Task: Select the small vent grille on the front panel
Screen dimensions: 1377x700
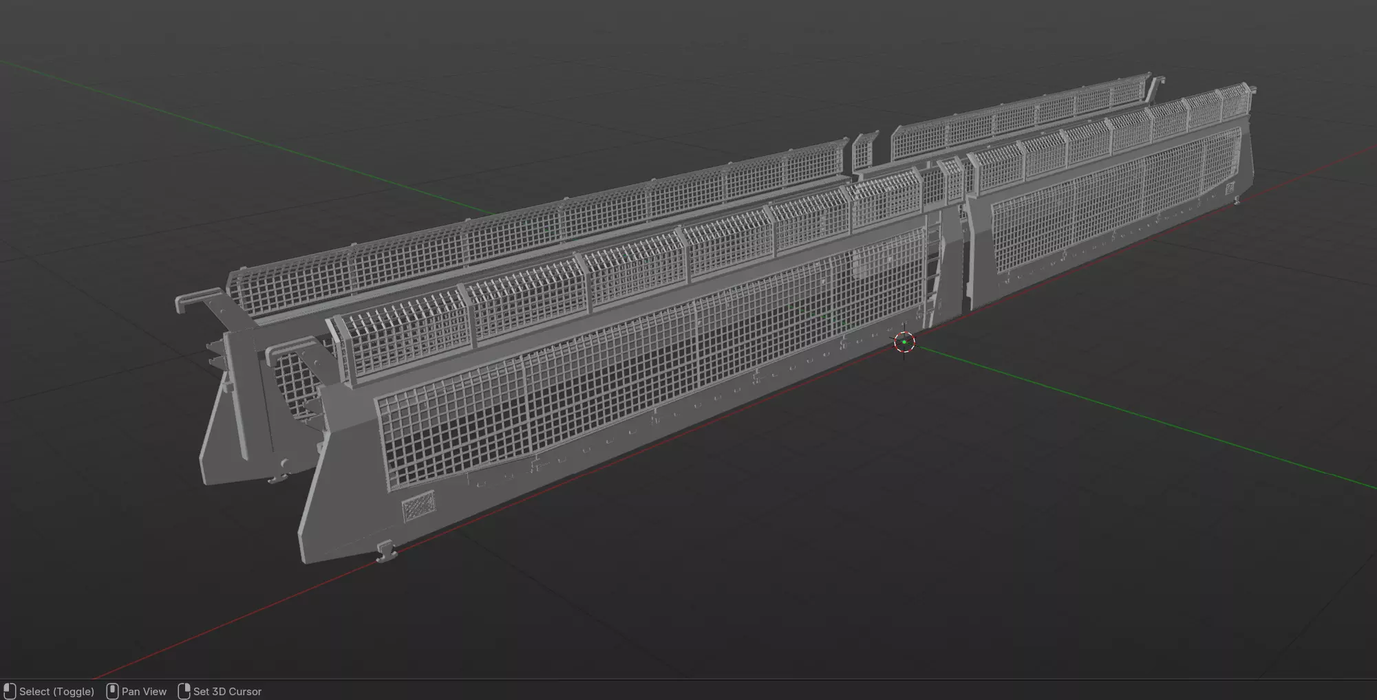Action: pos(418,505)
